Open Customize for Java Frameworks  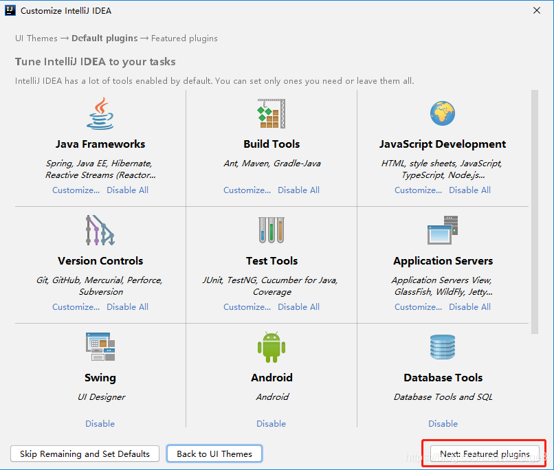click(x=76, y=190)
